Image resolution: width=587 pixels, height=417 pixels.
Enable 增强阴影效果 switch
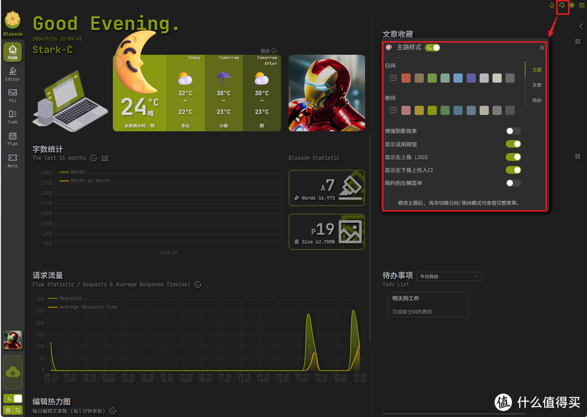click(513, 131)
